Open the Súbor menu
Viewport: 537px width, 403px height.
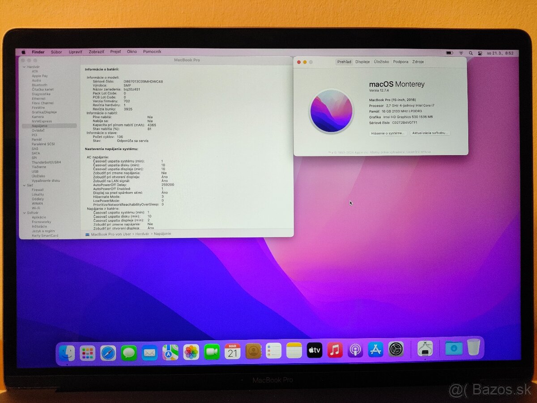point(56,52)
